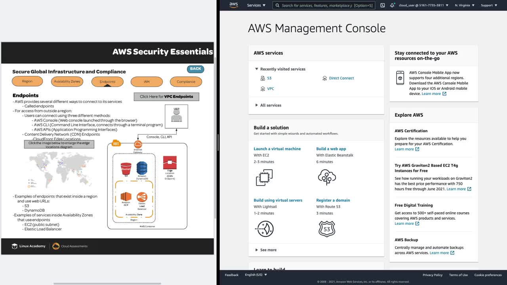Open AWS CloudShell from the header icon
This screenshot has width=507, height=285.
(382, 6)
